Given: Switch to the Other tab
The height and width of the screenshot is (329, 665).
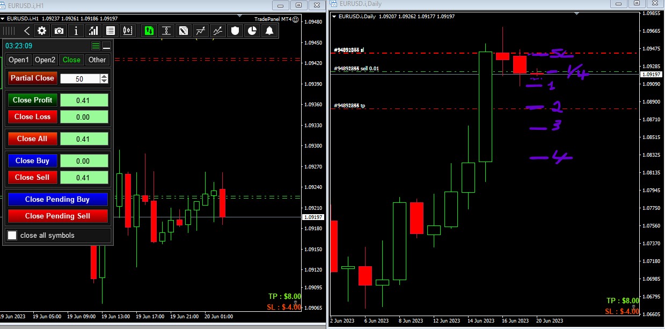Looking at the screenshot, I should 97,60.
